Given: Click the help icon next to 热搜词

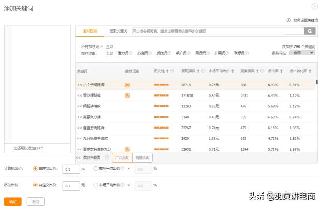Looking at the screenshot, I should pyautogui.click(x=150, y=53).
